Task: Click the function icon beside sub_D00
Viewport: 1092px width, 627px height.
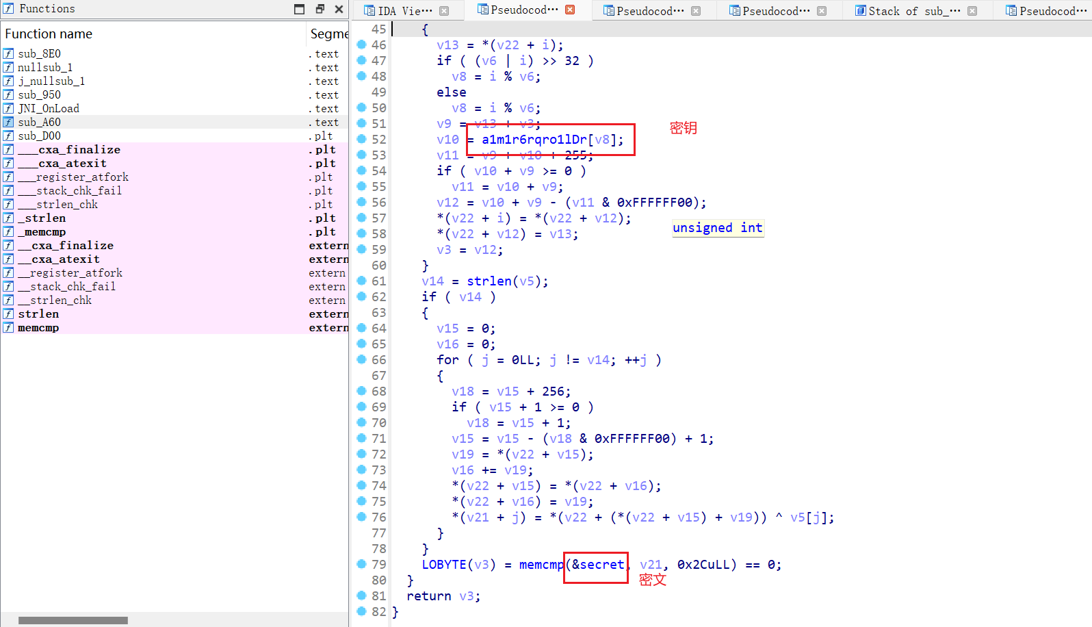Action: (x=8, y=136)
